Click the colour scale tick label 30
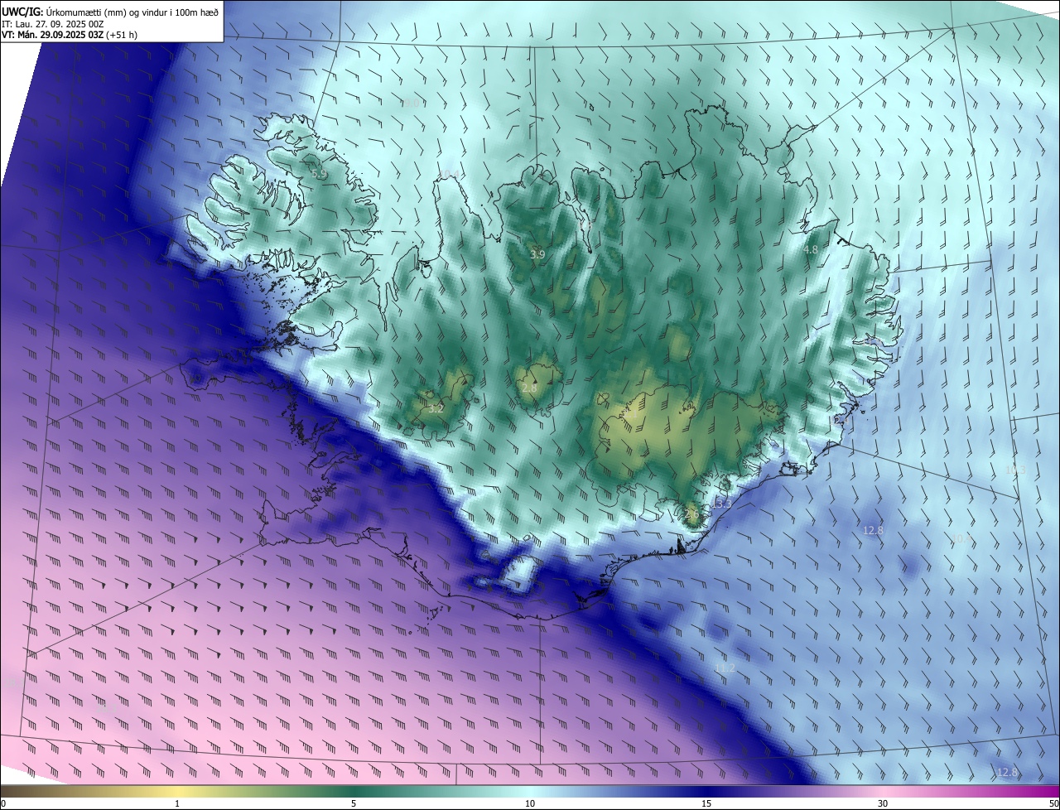 [883, 803]
